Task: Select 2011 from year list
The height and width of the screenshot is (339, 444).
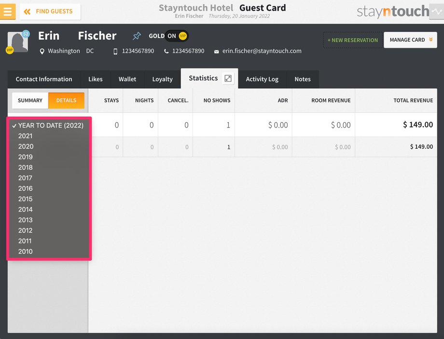Action: pyautogui.click(x=49, y=240)
